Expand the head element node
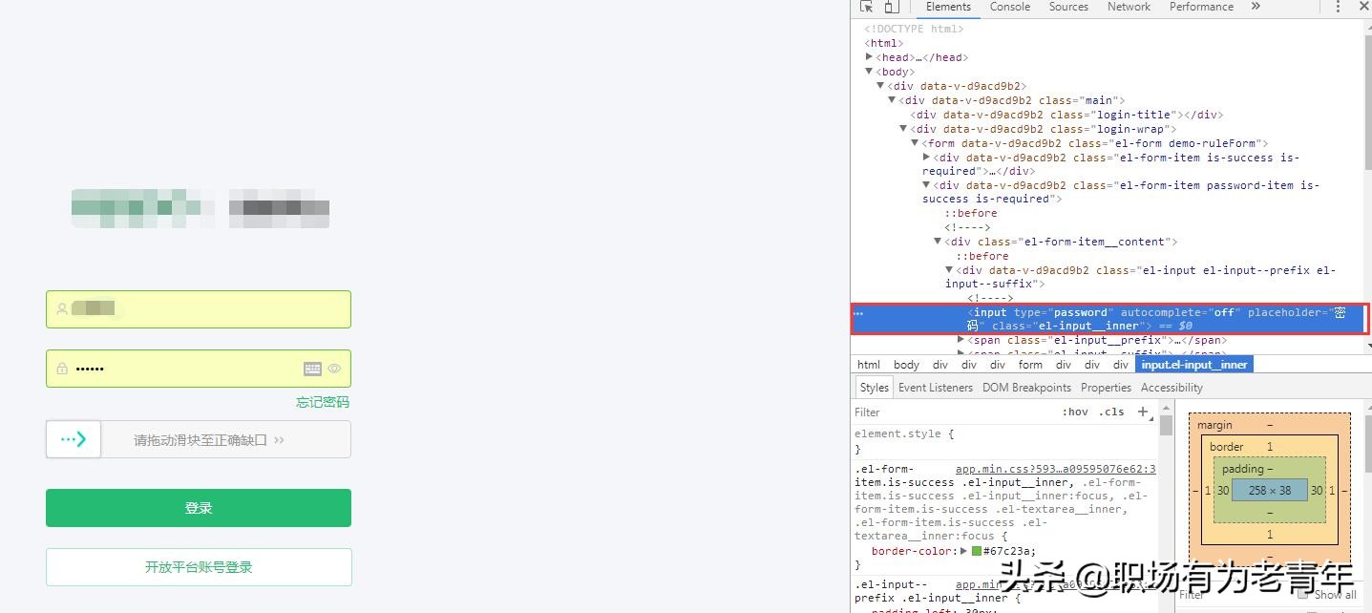 pos(869,57)
